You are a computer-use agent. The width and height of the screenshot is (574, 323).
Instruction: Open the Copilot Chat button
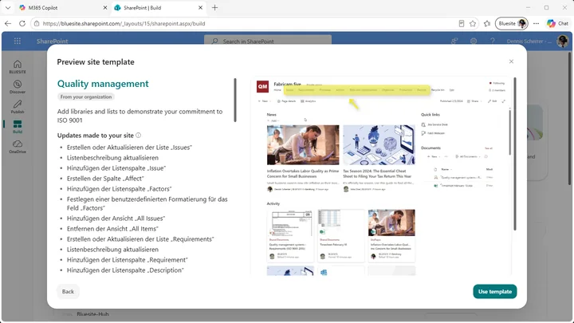(557, 23)
